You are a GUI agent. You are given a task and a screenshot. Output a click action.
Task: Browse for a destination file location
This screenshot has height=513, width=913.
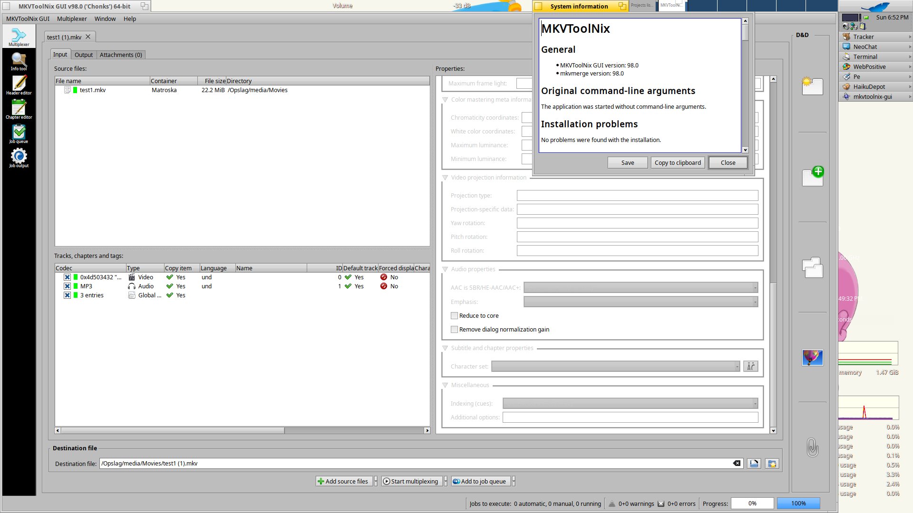coord(754,464)
